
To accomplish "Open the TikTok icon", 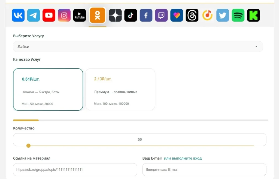I will pyautogui.click(x=131, y=15).
